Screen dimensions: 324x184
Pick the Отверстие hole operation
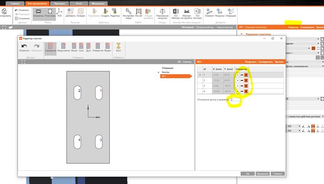[x=98, y=47]
